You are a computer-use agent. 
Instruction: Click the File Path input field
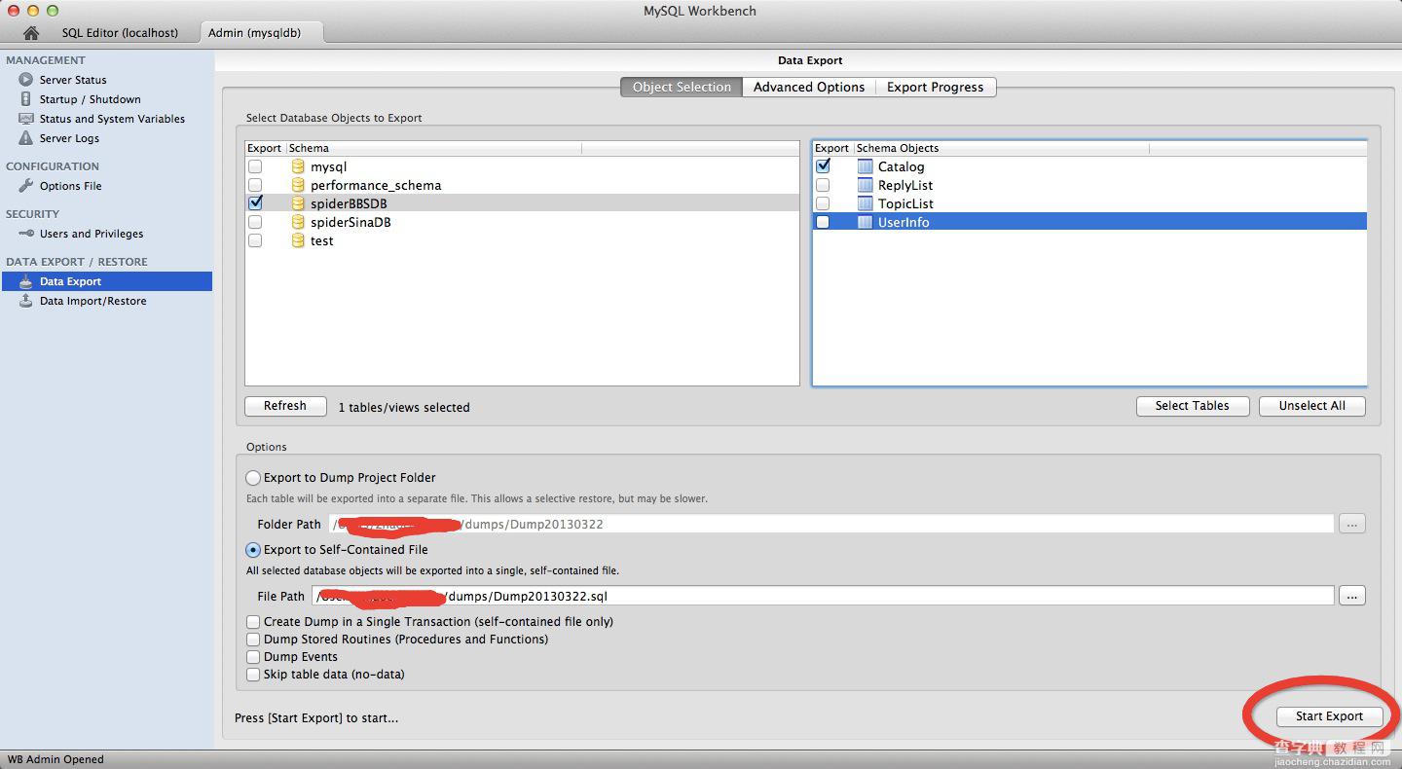[x=823, y=596]
